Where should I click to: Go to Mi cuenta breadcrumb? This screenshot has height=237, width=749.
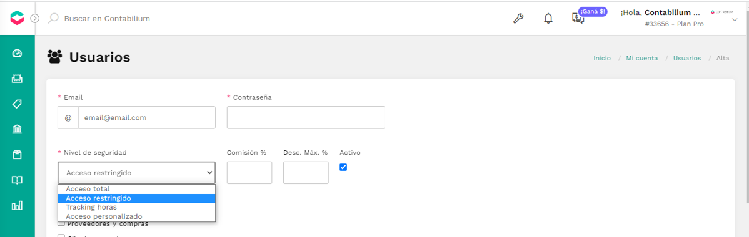click(642, 58)
